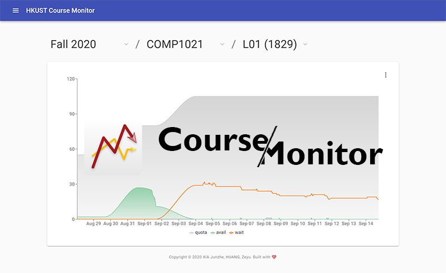Open the L01 (1829) section dropdown

[275, 45]
